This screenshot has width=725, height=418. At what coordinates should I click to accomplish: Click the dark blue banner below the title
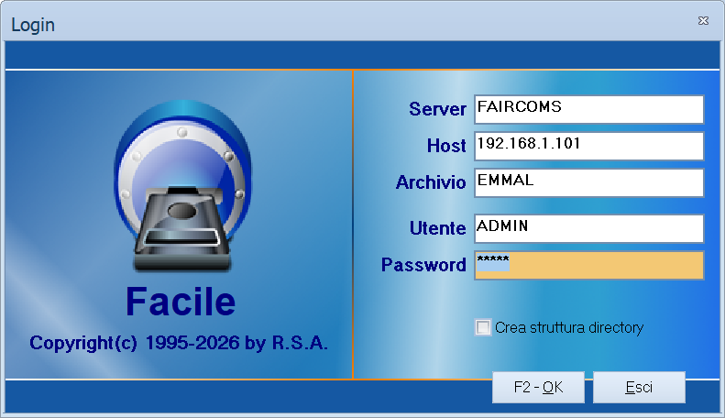363,55
